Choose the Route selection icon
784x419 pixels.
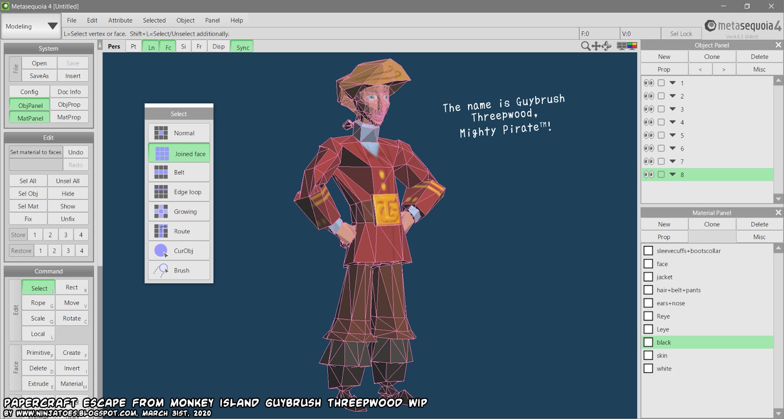[x=161, y=231]
